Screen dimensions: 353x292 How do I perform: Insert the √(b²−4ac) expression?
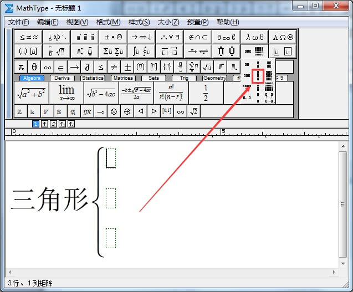point(101,93)
